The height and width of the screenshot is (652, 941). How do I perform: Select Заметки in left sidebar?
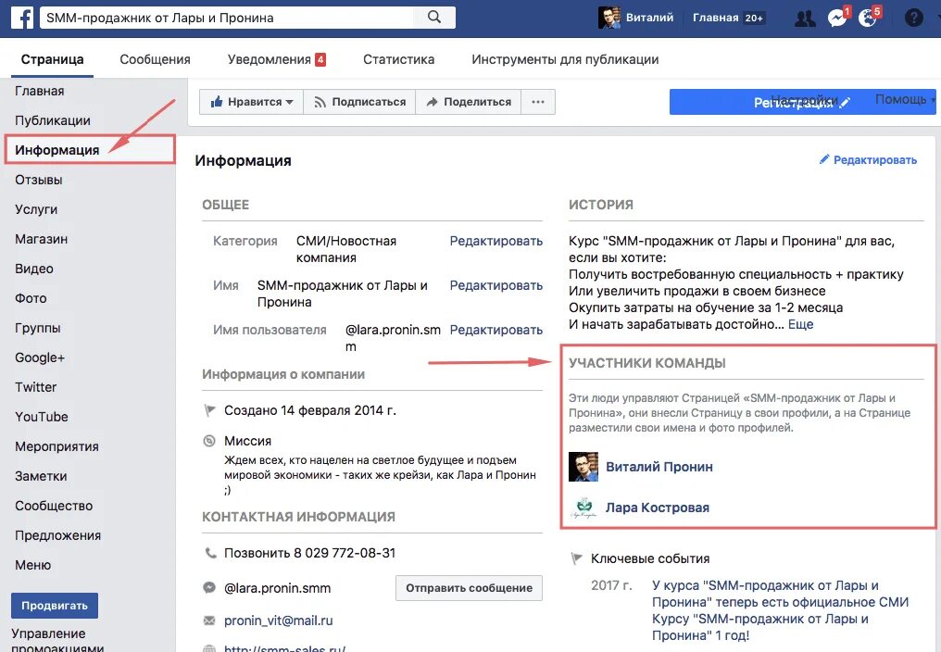(x=41, y=476)
